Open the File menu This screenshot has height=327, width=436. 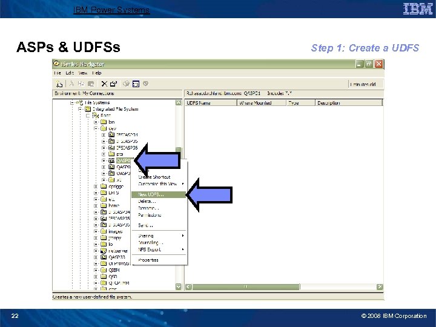pyautogui.click(x=58, y=73)
